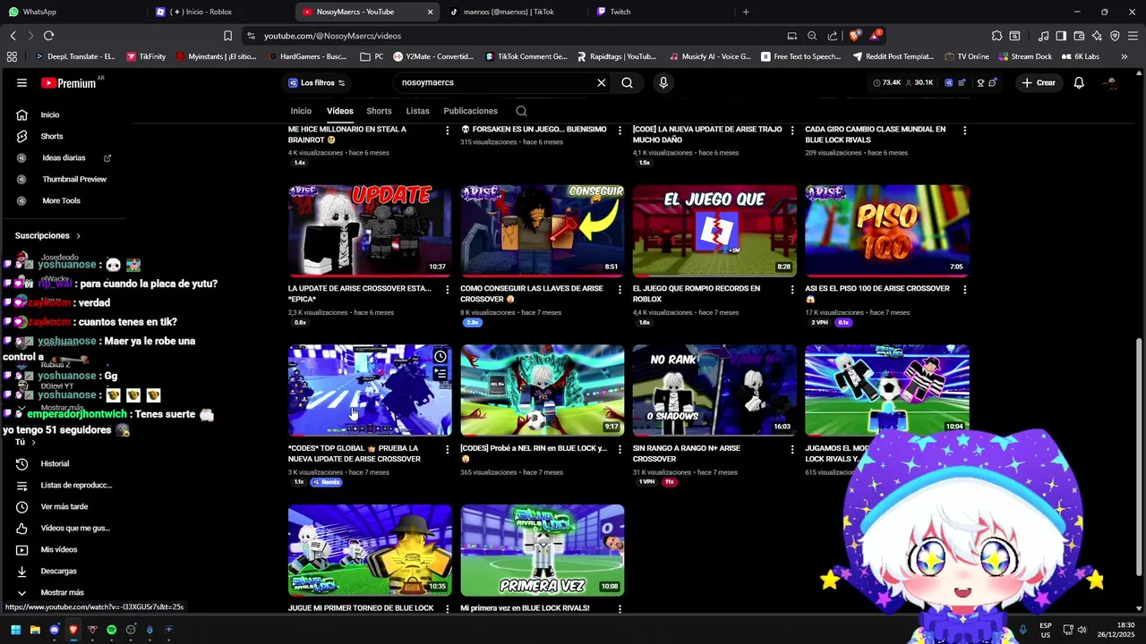Expand the 'Tú' section chevron
The width and height of the screenshot is (1146, 644).
[x=34, y=442]
